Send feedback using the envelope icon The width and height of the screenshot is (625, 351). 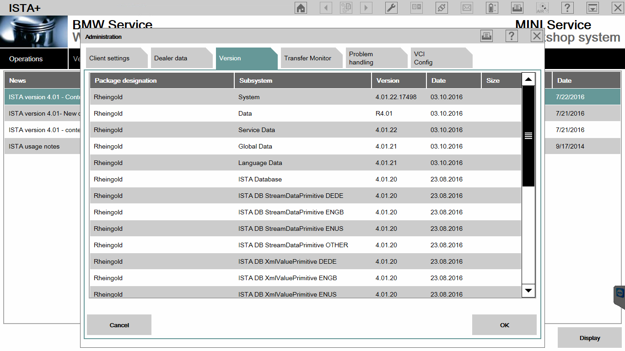(466, 7)
